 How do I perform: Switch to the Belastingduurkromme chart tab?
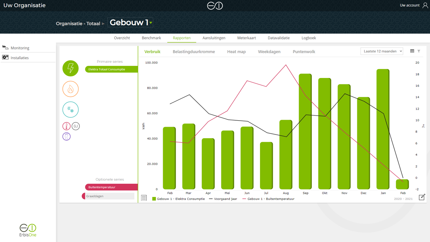[194, 52]
